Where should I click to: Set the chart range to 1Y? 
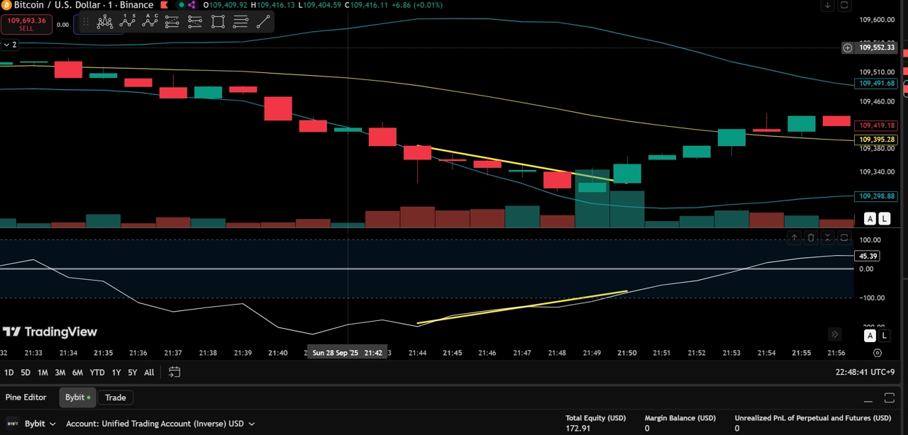click(116, 372)
